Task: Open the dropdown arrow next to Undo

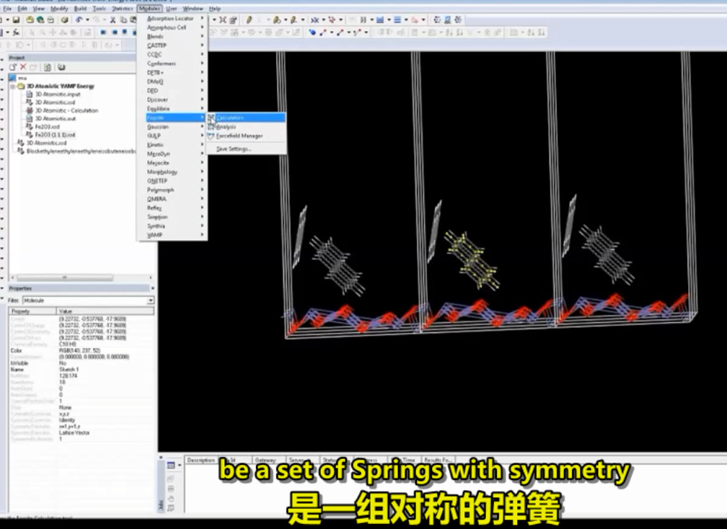Action: coord(87,20)
